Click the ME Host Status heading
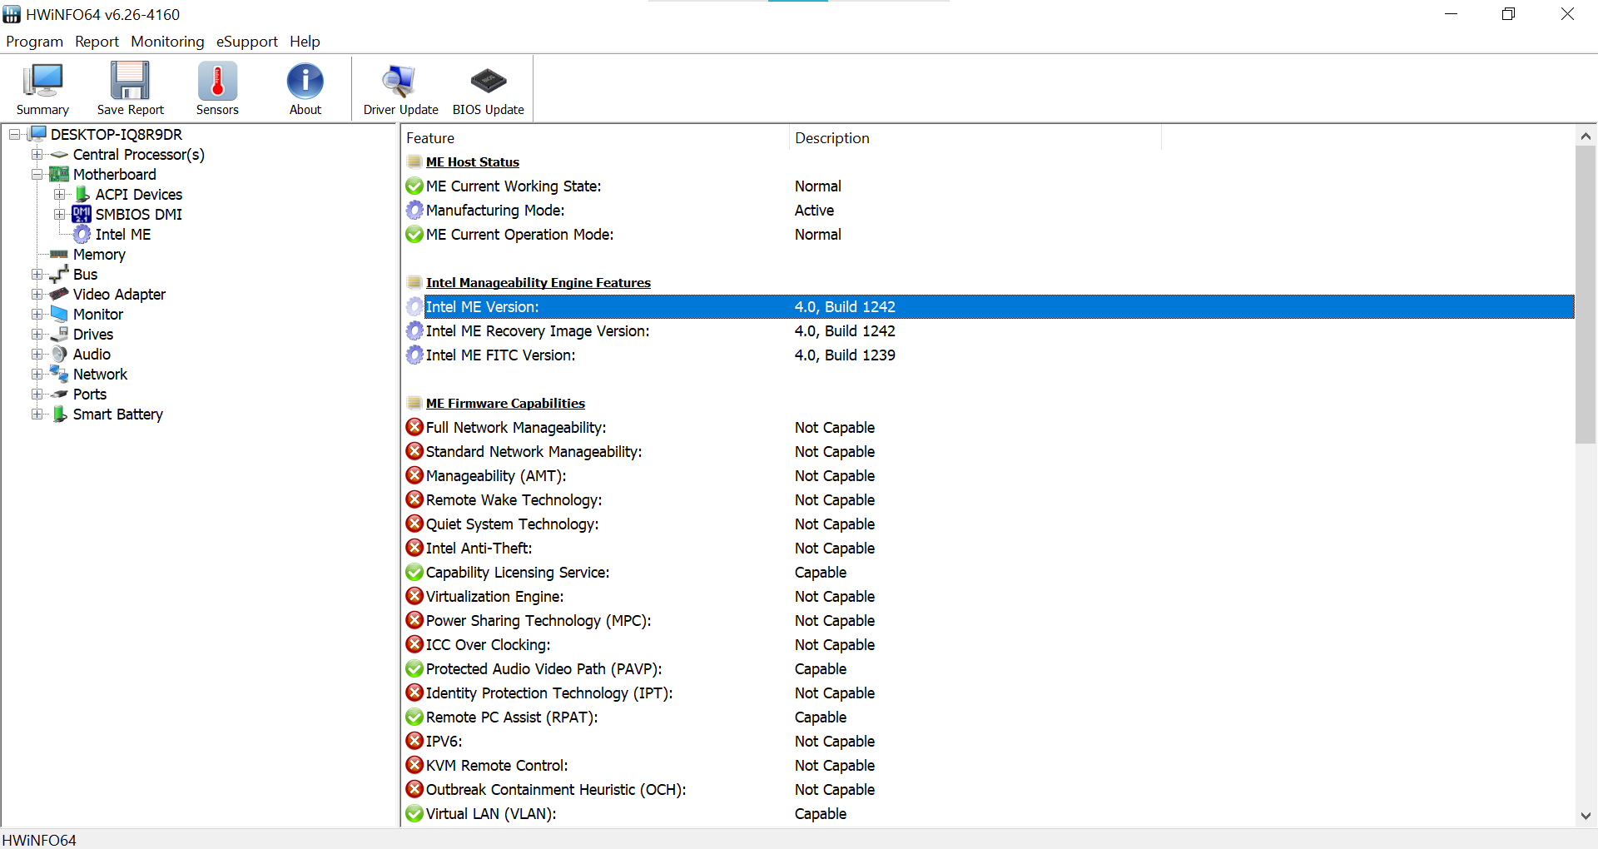 point(472,162)
